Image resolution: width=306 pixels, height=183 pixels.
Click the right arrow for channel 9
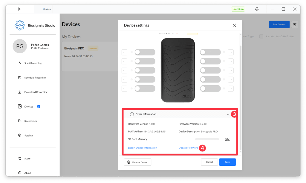click(231, 80)
